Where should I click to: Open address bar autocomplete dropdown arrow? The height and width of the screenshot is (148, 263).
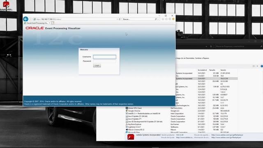(117, 19)
